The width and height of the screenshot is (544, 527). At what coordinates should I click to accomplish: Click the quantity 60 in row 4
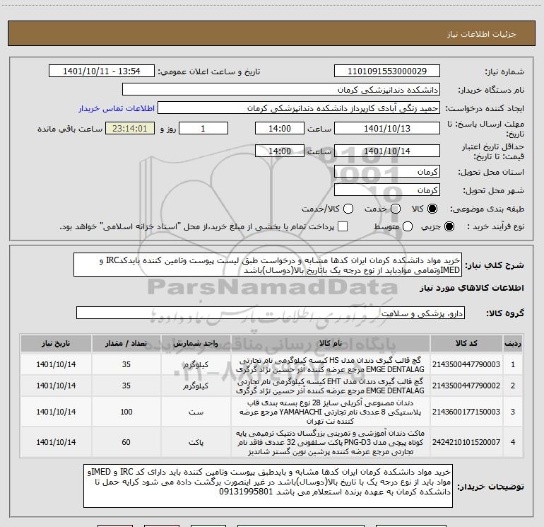point(126,442)
